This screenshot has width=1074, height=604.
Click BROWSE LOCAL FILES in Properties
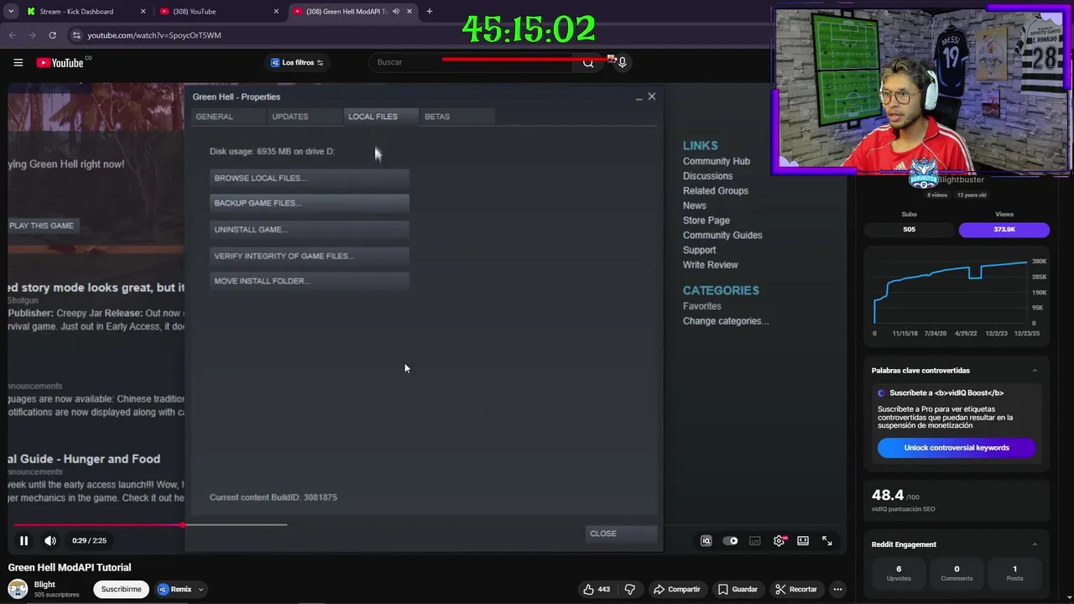pos(310,178)
